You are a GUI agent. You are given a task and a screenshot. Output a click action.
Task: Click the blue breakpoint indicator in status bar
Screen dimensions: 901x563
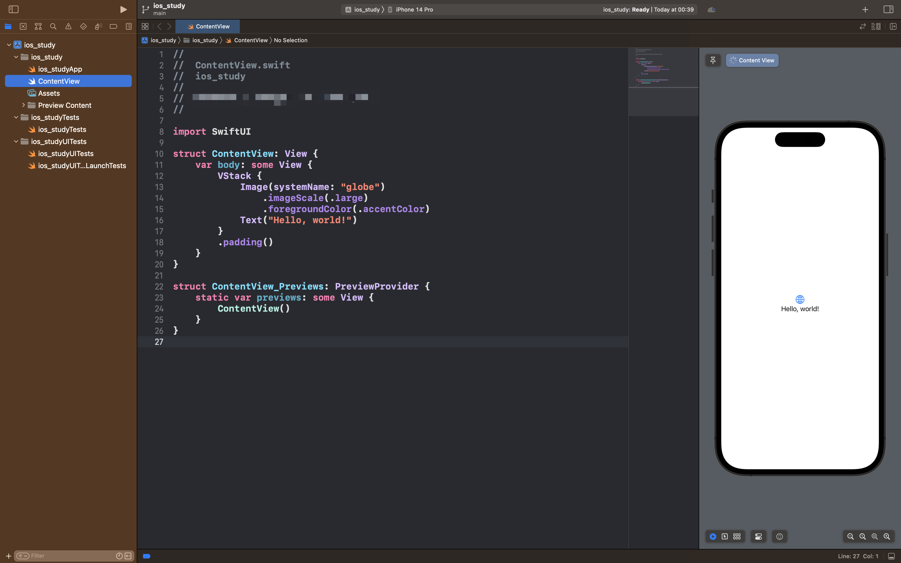pos(147,556)
